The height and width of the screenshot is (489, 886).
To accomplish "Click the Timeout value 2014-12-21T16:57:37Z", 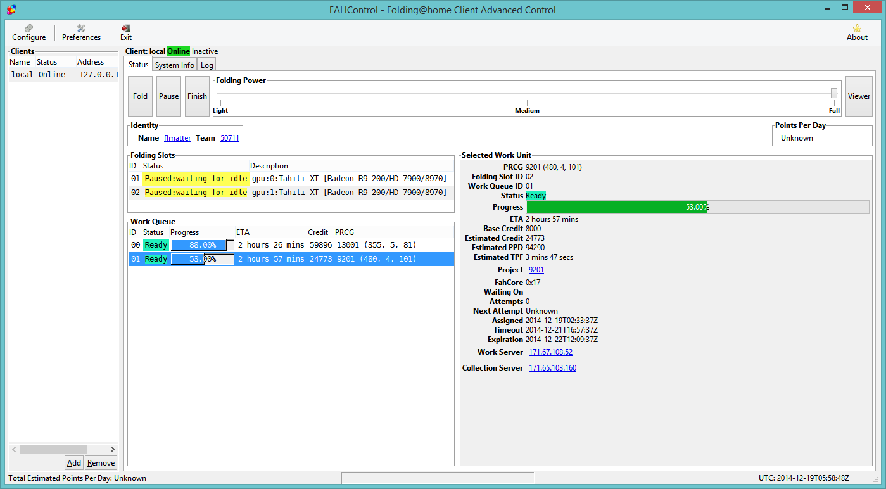I will click(562, 330).
